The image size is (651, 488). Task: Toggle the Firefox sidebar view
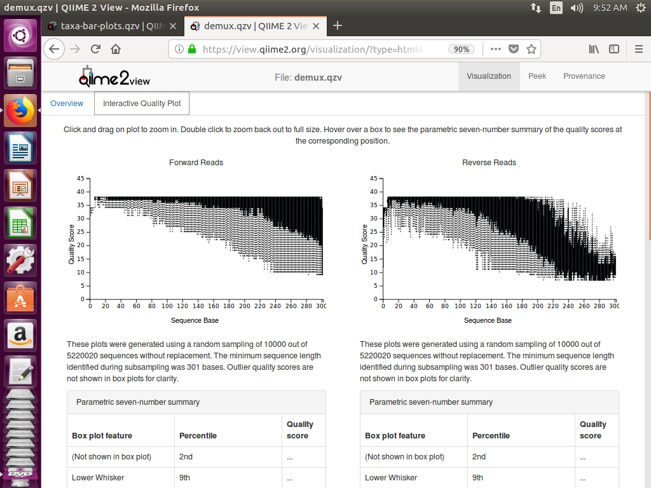click(x=614, y=49)
